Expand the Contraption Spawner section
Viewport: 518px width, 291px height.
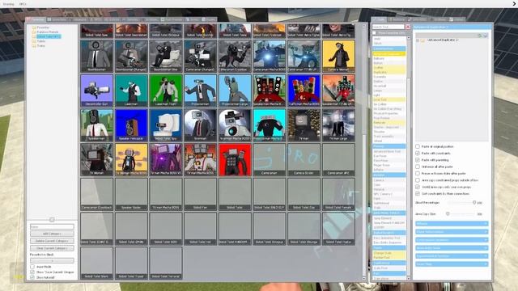452,240
